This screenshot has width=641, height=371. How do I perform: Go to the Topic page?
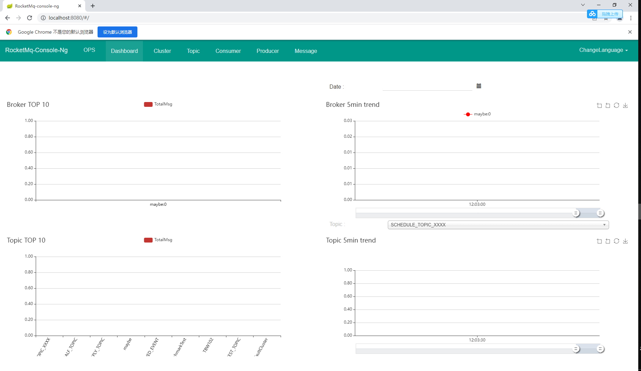tap(193, 51)
